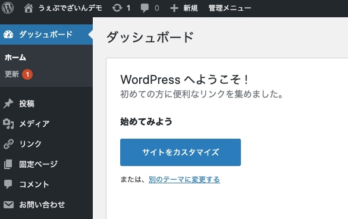
Task: Click the サイトをカスタマイズ button
Action: click(x=180, y=152)
